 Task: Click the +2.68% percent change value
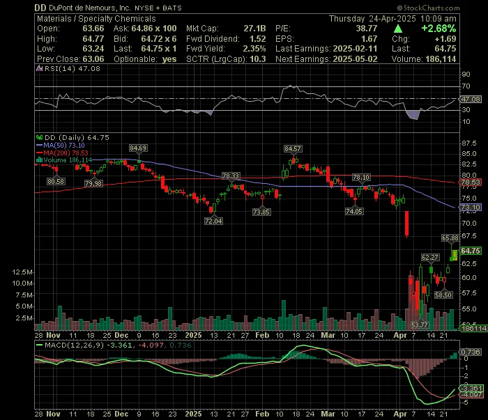(439, 29)
